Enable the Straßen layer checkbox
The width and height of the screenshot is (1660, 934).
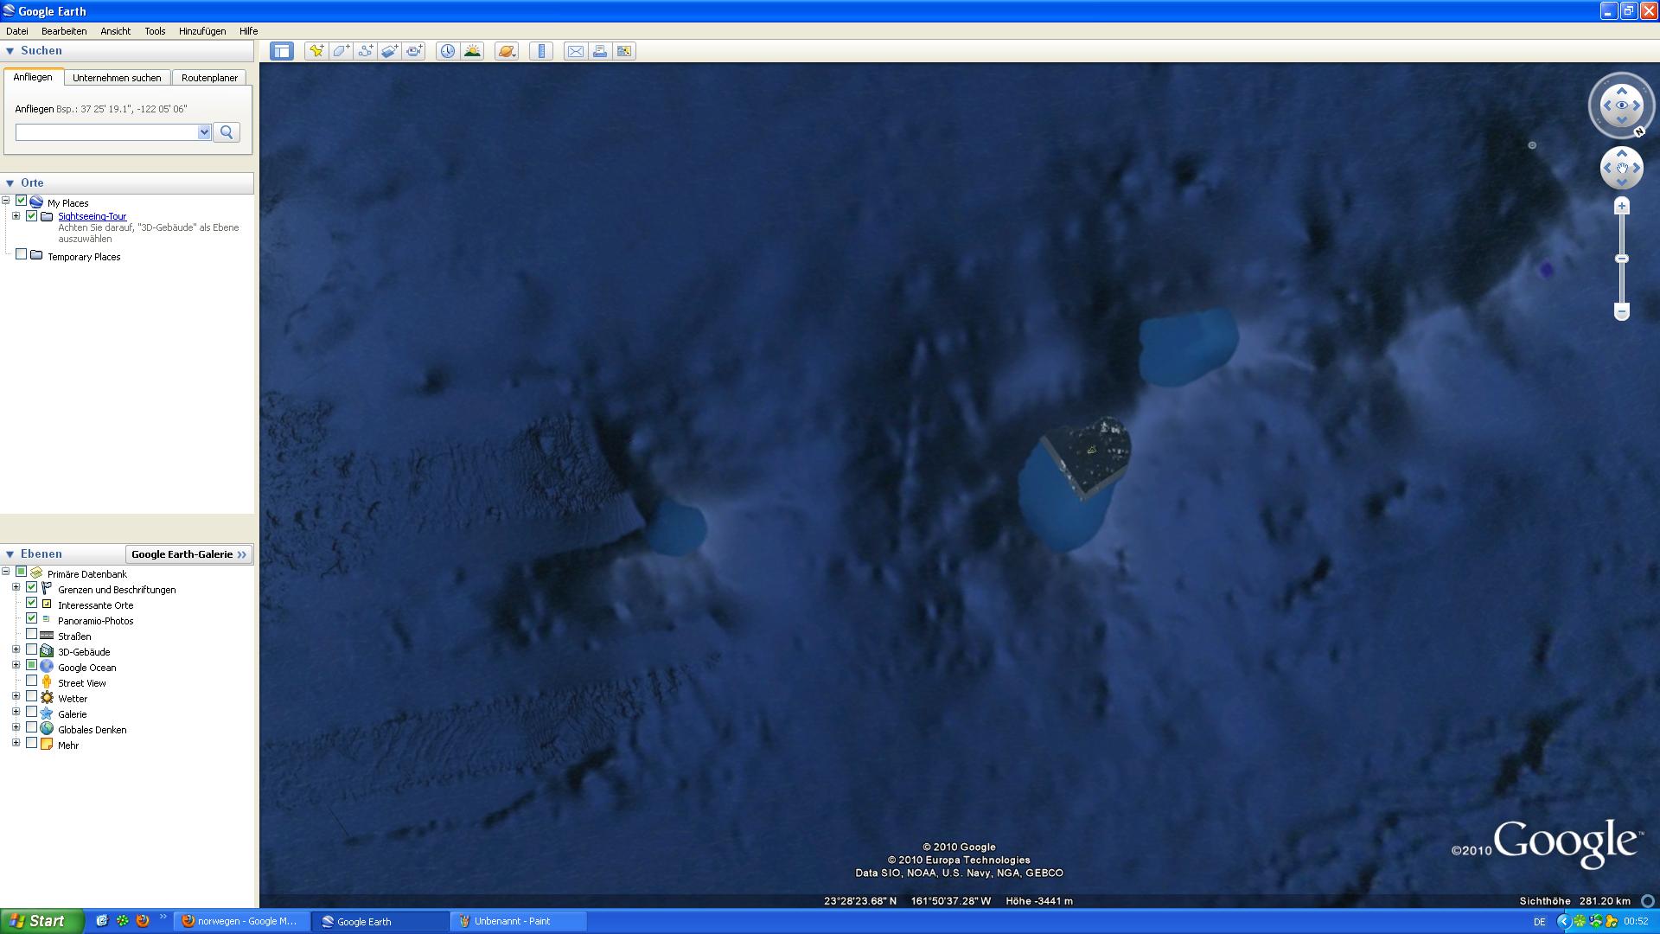click(32, 635)
